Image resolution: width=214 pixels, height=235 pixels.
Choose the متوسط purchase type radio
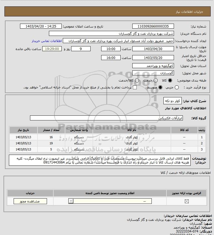160,87
